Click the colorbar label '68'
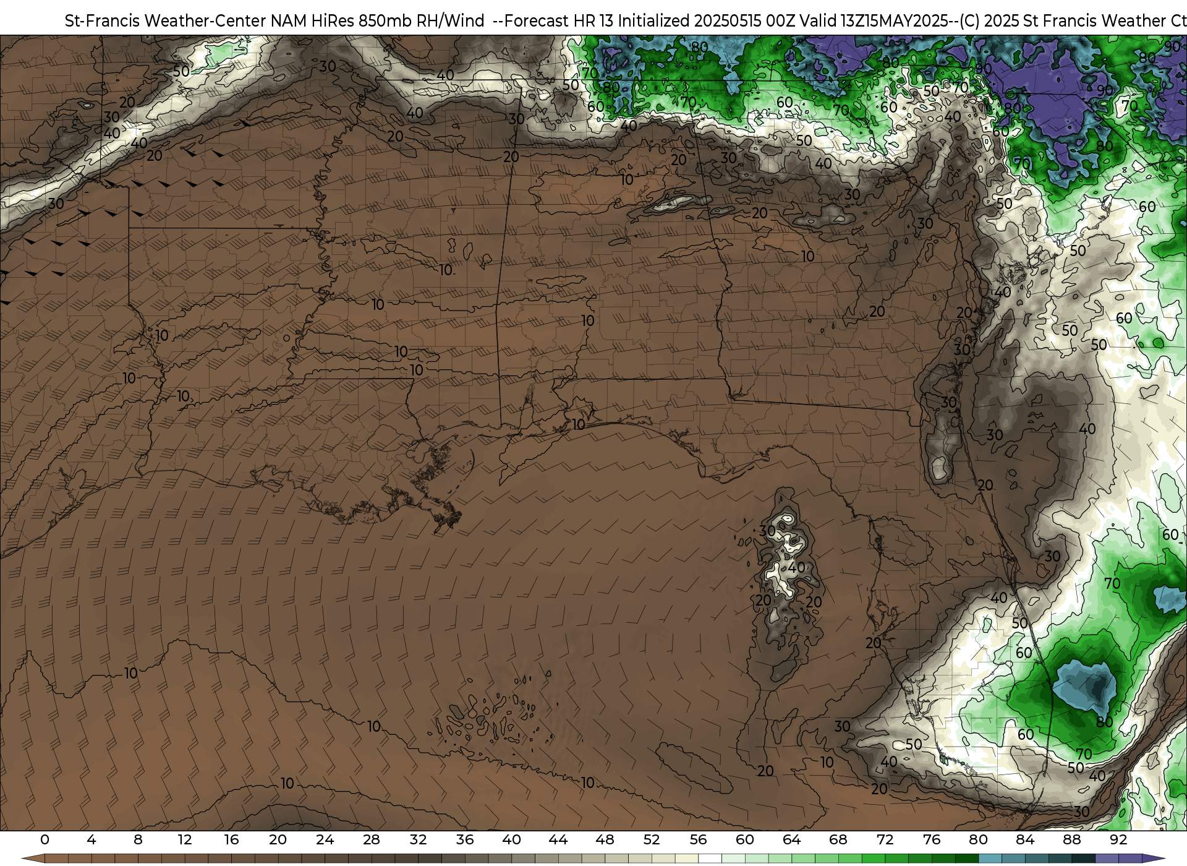1187x866 pixels. click(x=838, y=839)
